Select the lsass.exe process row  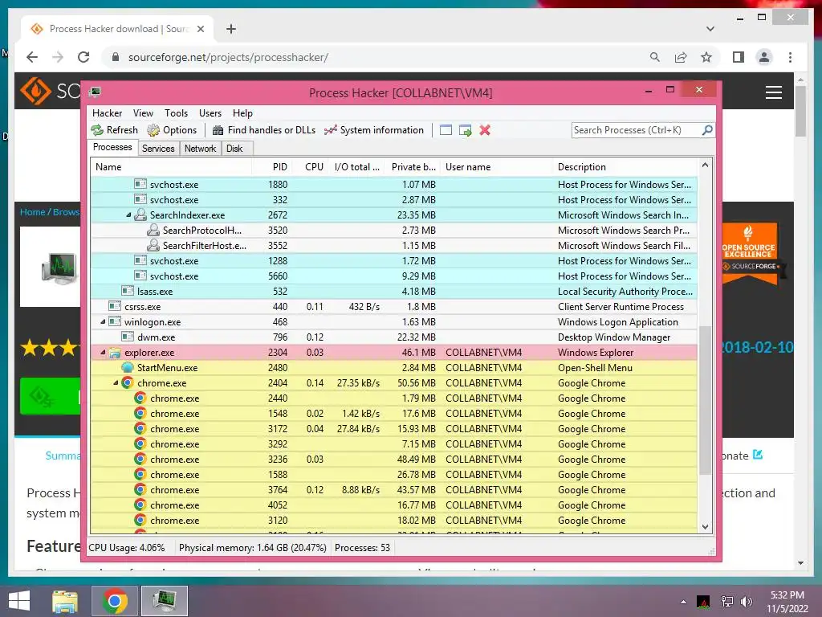(x=393, y=291)
